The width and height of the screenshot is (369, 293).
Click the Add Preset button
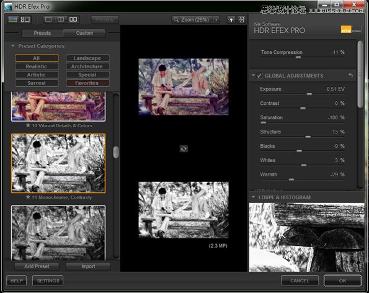coord(37,266)
